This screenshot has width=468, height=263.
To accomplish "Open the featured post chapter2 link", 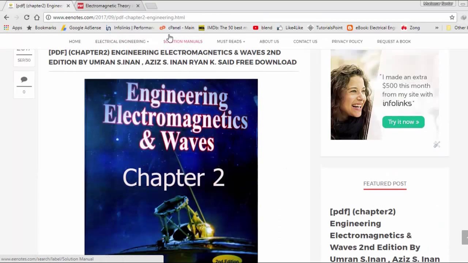I will pos(385,235).
